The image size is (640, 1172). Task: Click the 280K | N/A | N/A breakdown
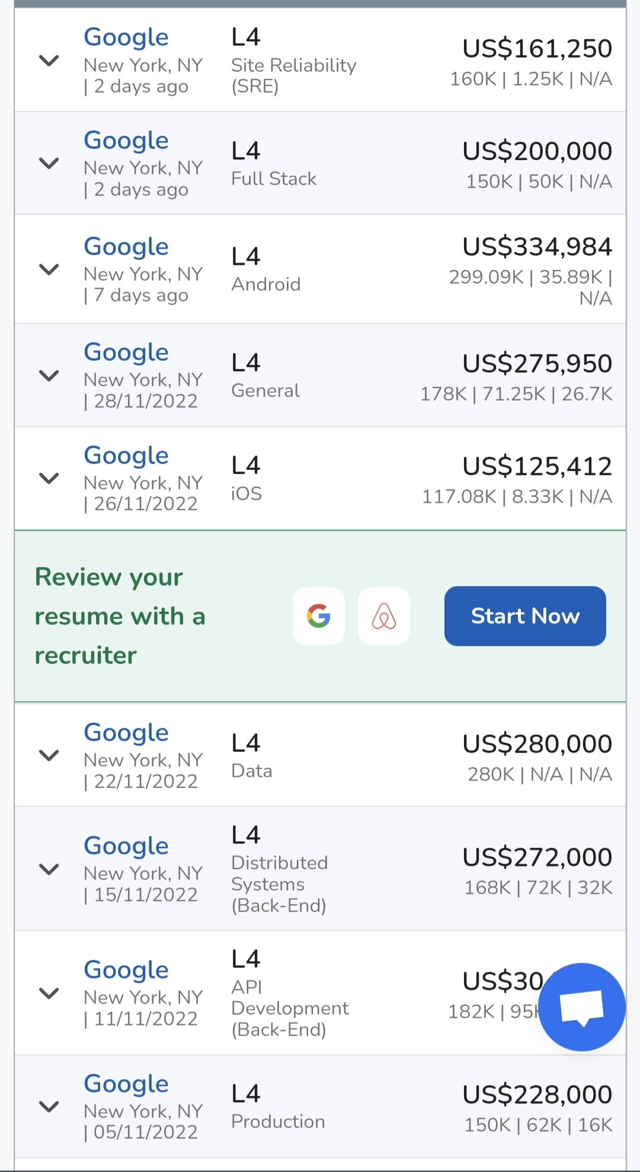pos(540,774)
